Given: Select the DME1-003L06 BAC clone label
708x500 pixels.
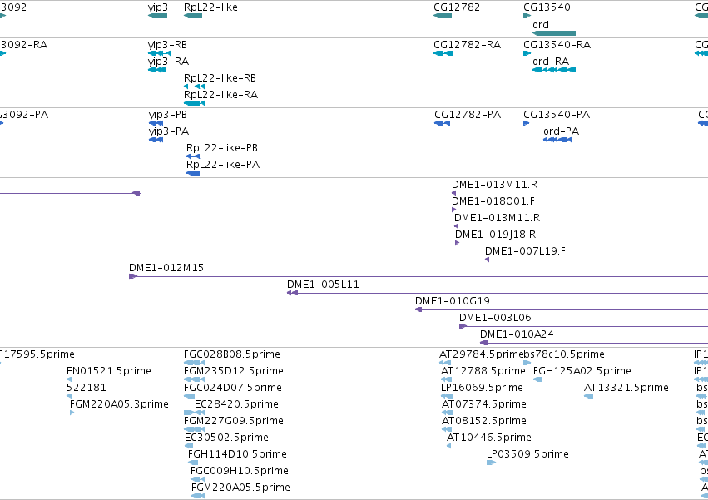Looking at the screenshot, I should [x=495, y=318].
